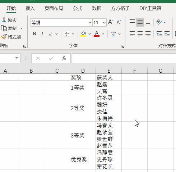The width and height of the screenshot is (176, 172).
Task: Increase font size with large A icon
Action: pos(111,22)
